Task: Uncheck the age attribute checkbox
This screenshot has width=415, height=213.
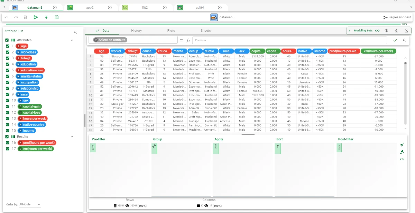Action: [x=7, y=46]
